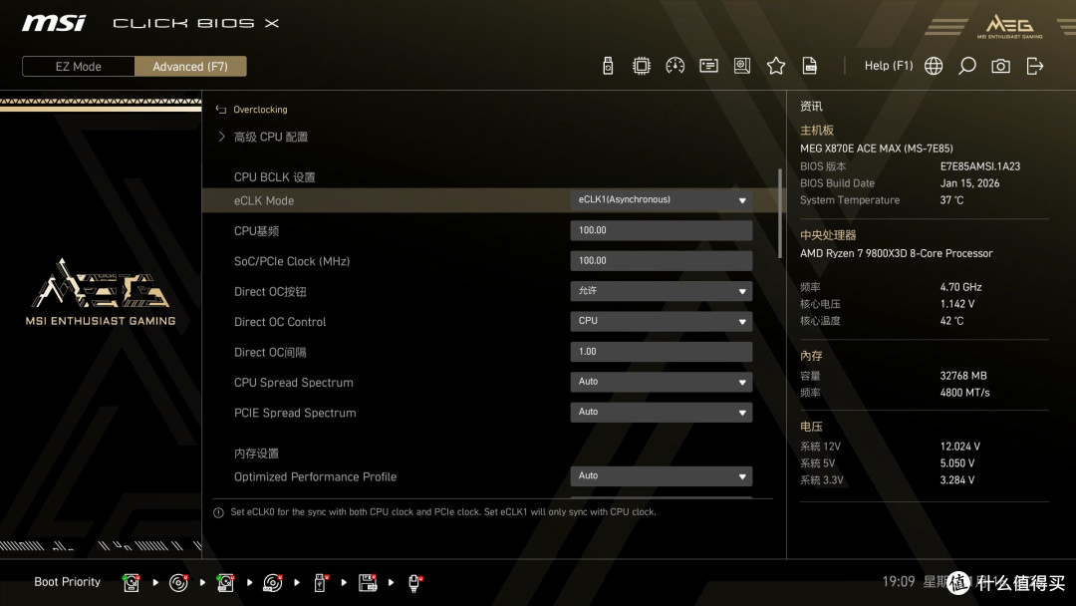
Task: Open CPU Spread Spectrum dropdown
Action: tap(661, 382)
